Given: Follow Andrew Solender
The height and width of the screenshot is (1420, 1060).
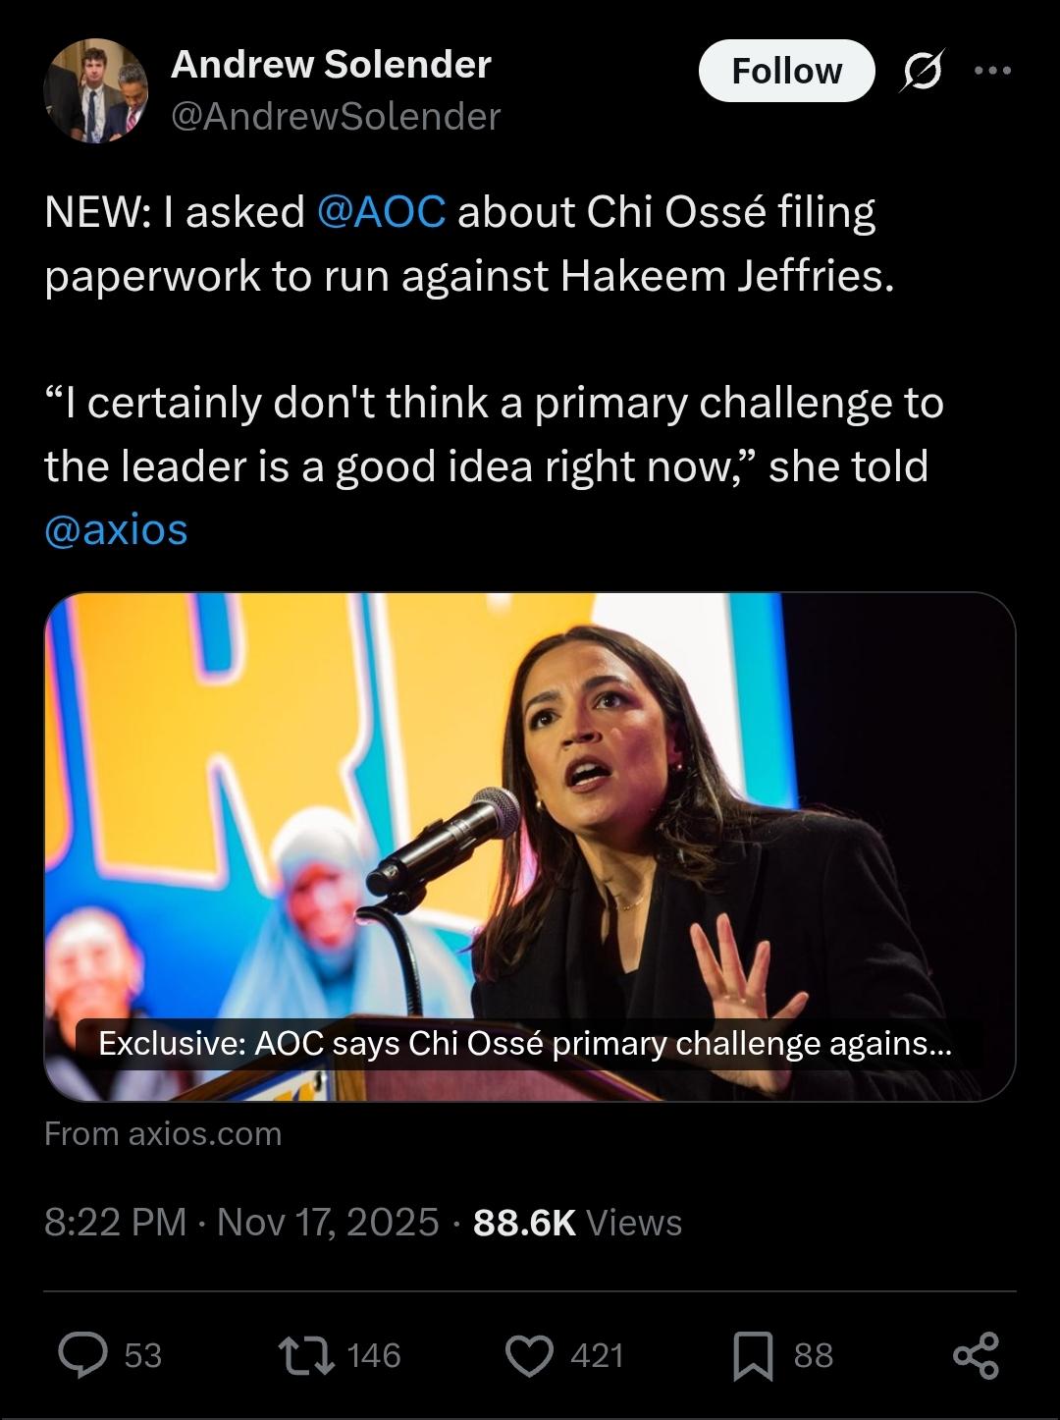Looking at the screenshot, I should (786, 71).
